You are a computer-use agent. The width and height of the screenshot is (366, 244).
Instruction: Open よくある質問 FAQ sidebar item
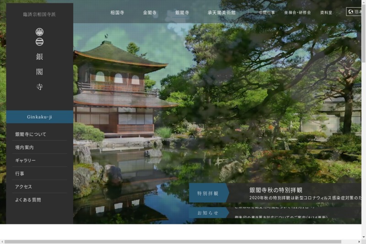point(28,200)
